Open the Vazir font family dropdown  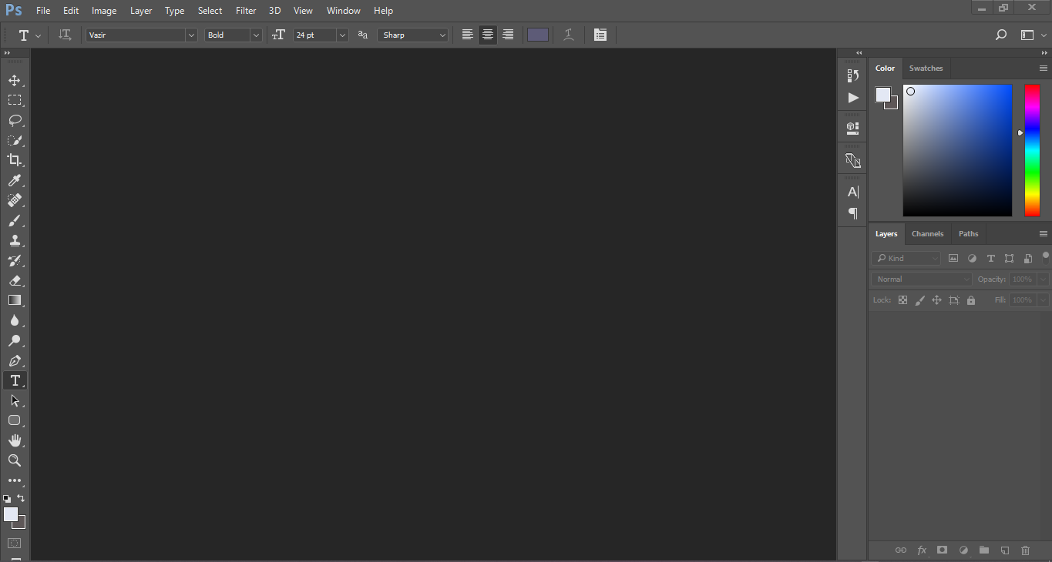[x=191, y=35]
